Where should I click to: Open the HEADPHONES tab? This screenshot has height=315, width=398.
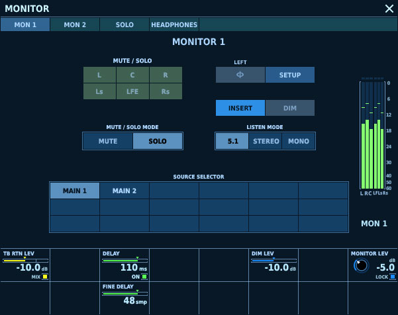point(174,24)
